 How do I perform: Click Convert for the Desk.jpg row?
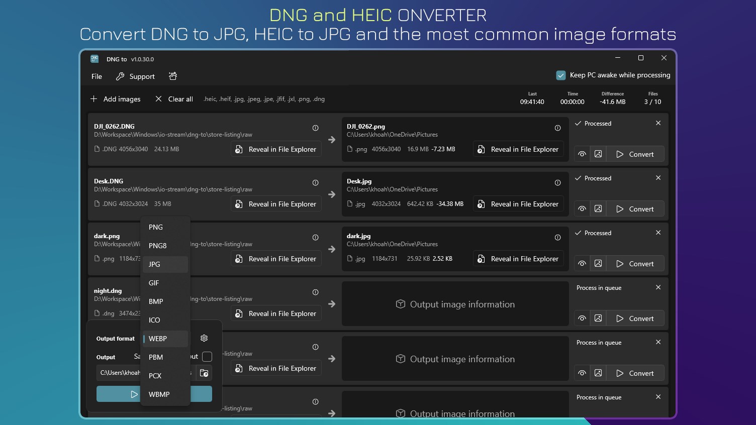pos(635,208)
